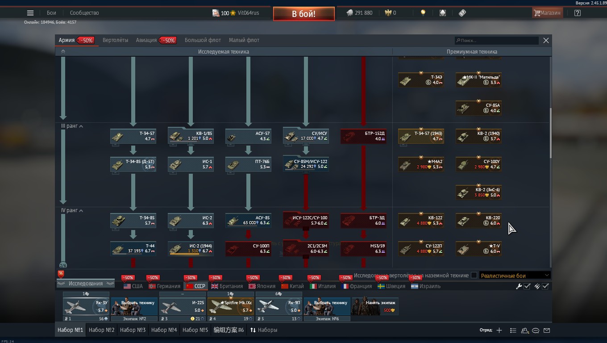Switch to Вертолёты tab

click(x=115, y=40)
